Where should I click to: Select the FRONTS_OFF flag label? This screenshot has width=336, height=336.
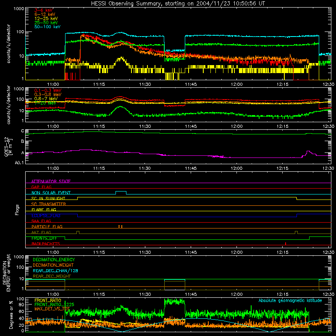(x=44, y=238)
